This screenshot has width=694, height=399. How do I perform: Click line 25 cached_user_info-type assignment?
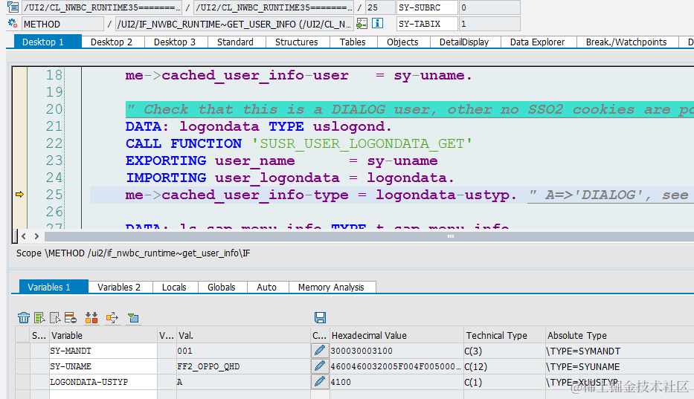point(321,195)
